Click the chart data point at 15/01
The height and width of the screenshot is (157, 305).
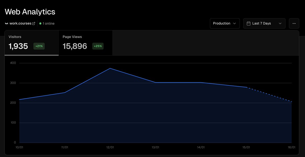point(246,87)
